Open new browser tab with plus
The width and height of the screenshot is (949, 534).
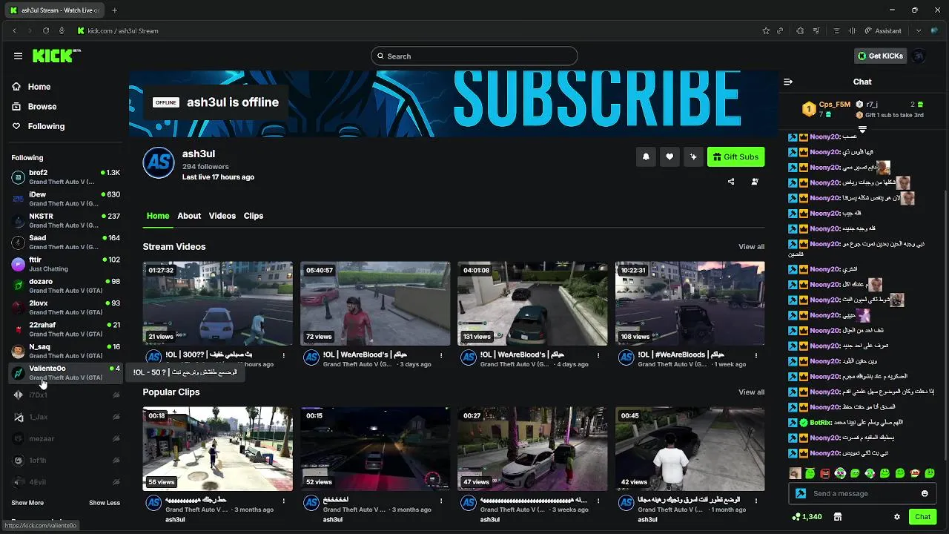(x=114, y=10)
